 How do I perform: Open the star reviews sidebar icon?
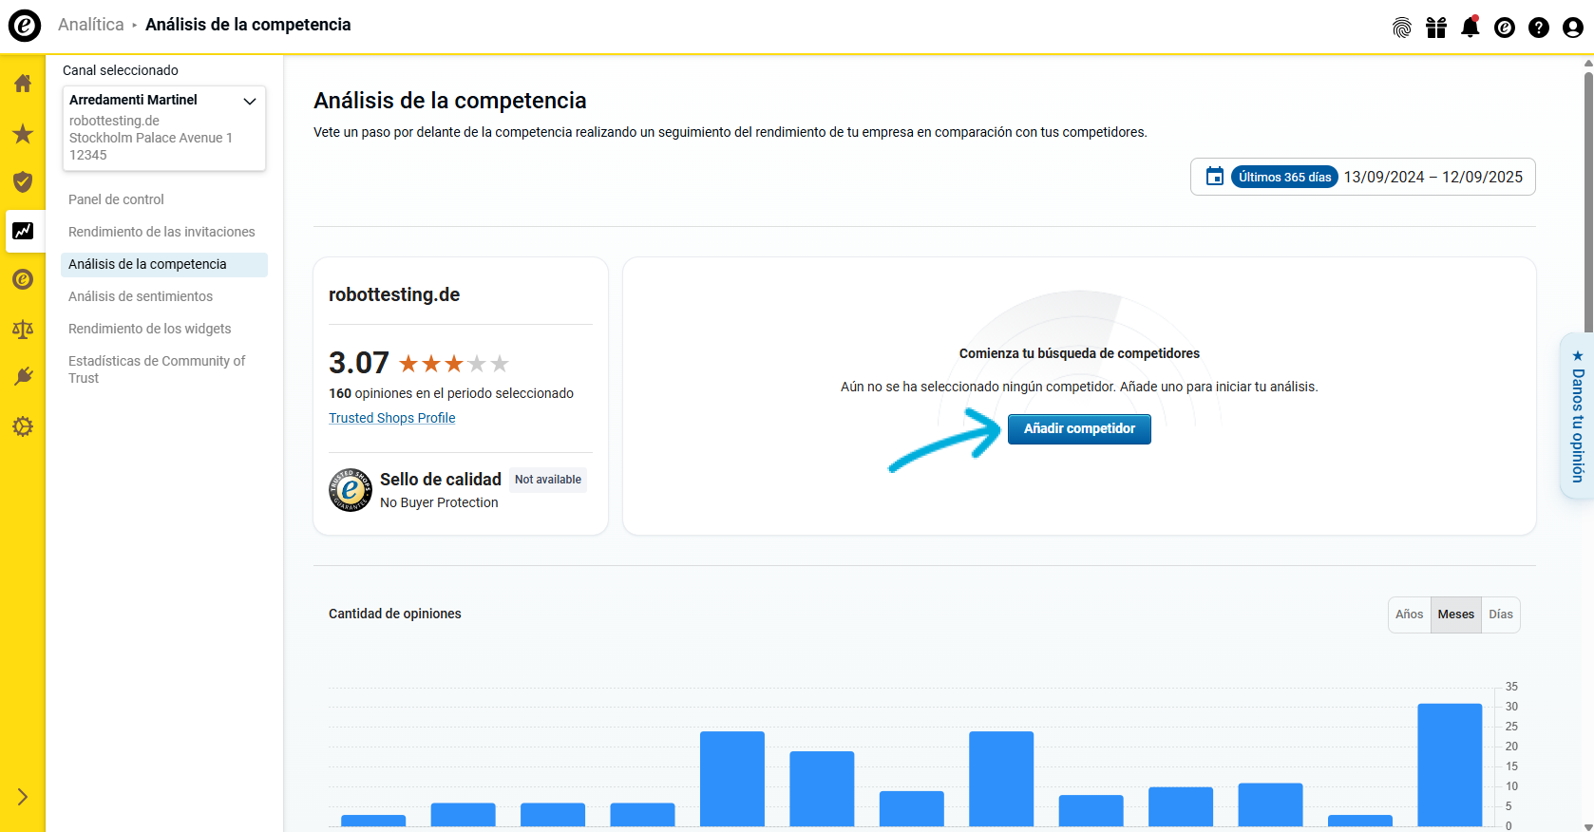[x=23, y=134]
